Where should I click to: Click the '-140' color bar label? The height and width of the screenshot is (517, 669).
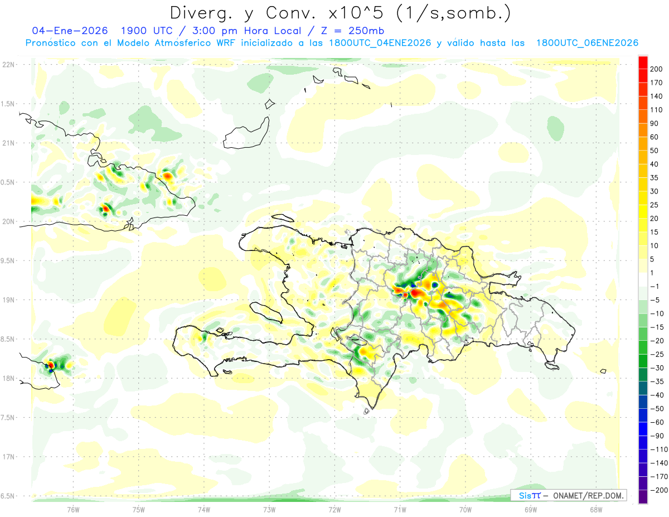click(x=659, y=463)
